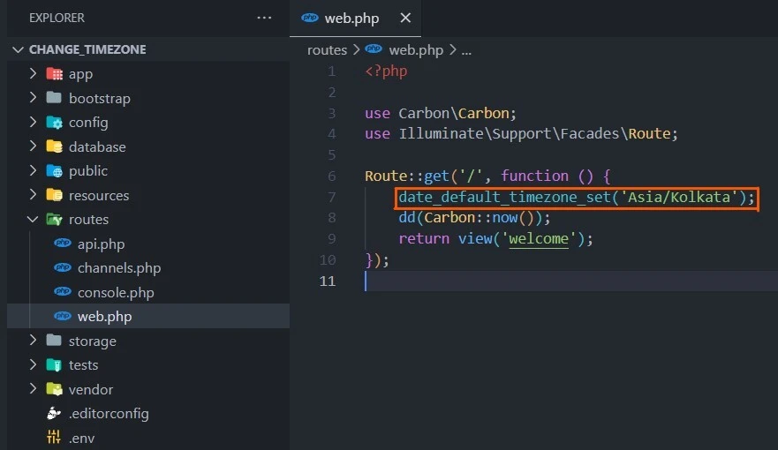The height and width of the screenshot is (450, 778).
Task: Click the PHP icon beside console.php
Action: tap(63, 291)
